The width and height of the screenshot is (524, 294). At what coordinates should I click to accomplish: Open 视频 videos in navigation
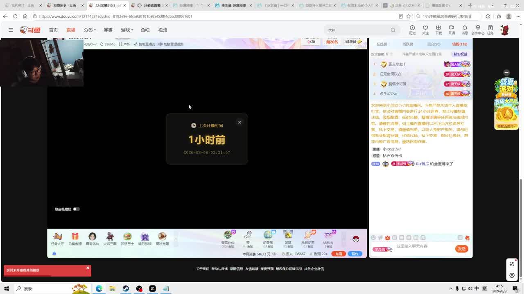click(163, 30)
